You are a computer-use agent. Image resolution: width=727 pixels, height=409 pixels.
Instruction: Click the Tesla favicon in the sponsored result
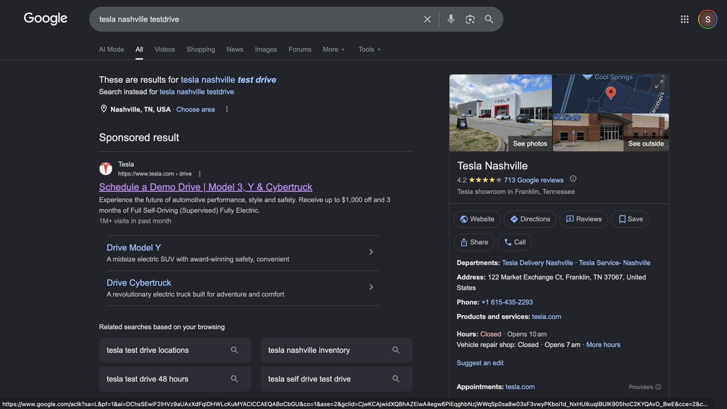pos(106,169)
